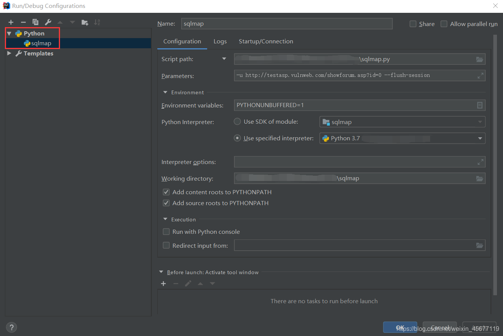Expand the Parameters field editor
Image resolution: width=503 pixels, height=336 pixels.
pyautogui.click(x=480, y=75)
